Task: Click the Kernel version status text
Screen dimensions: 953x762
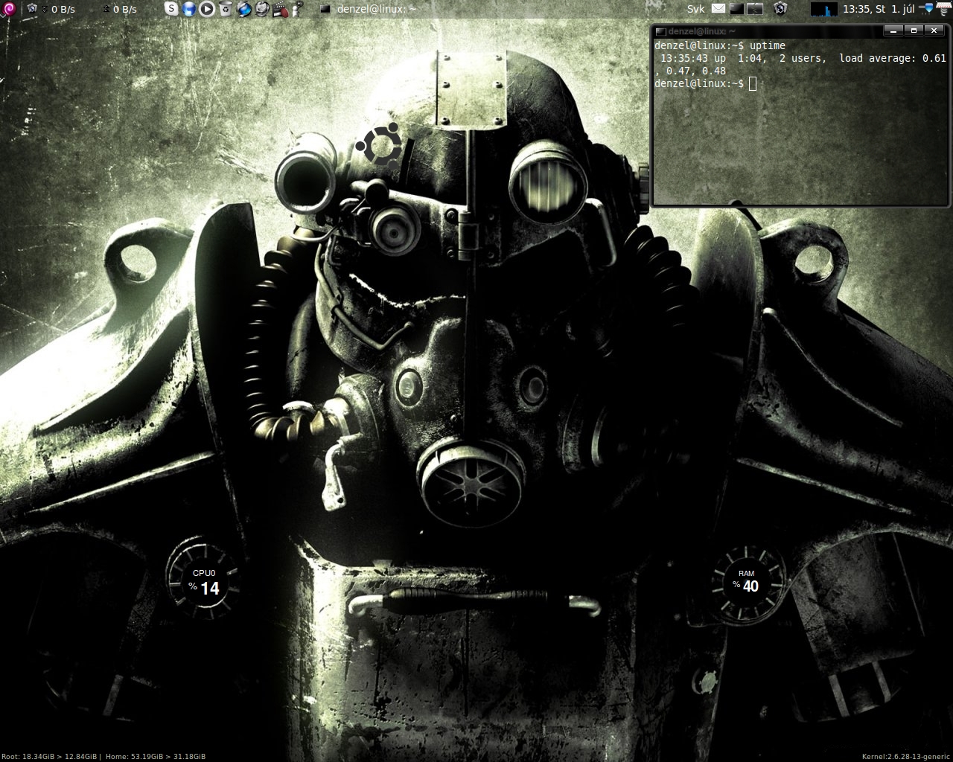Action: pos(906,756)
